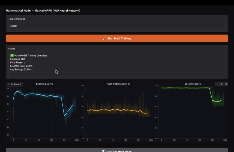Click the Dashboard label icon

click(x=8, y=84)
